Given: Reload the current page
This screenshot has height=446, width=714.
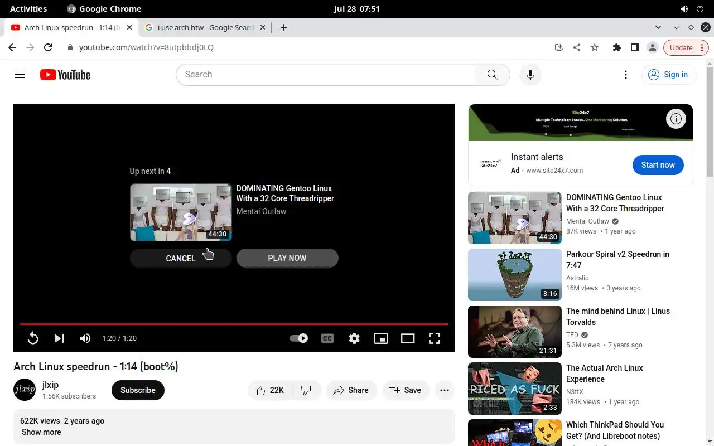Looking at the screenshot, I should point(48,47).
